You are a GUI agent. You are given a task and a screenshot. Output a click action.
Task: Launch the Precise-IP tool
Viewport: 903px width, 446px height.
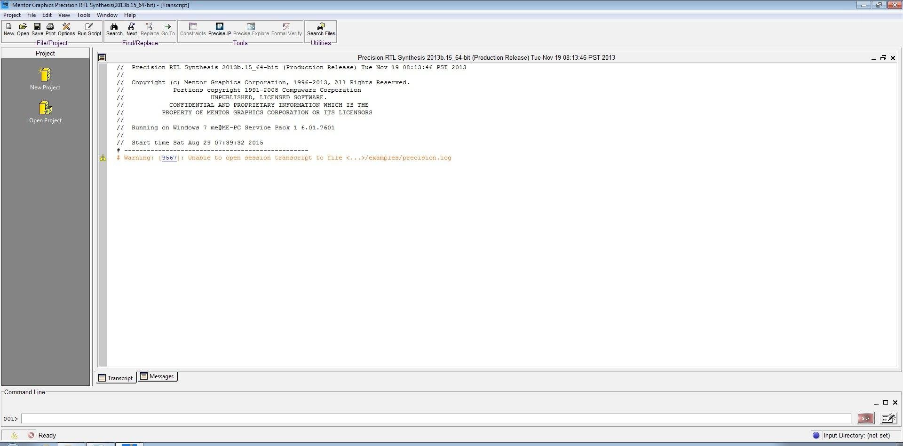pos(220,29)
